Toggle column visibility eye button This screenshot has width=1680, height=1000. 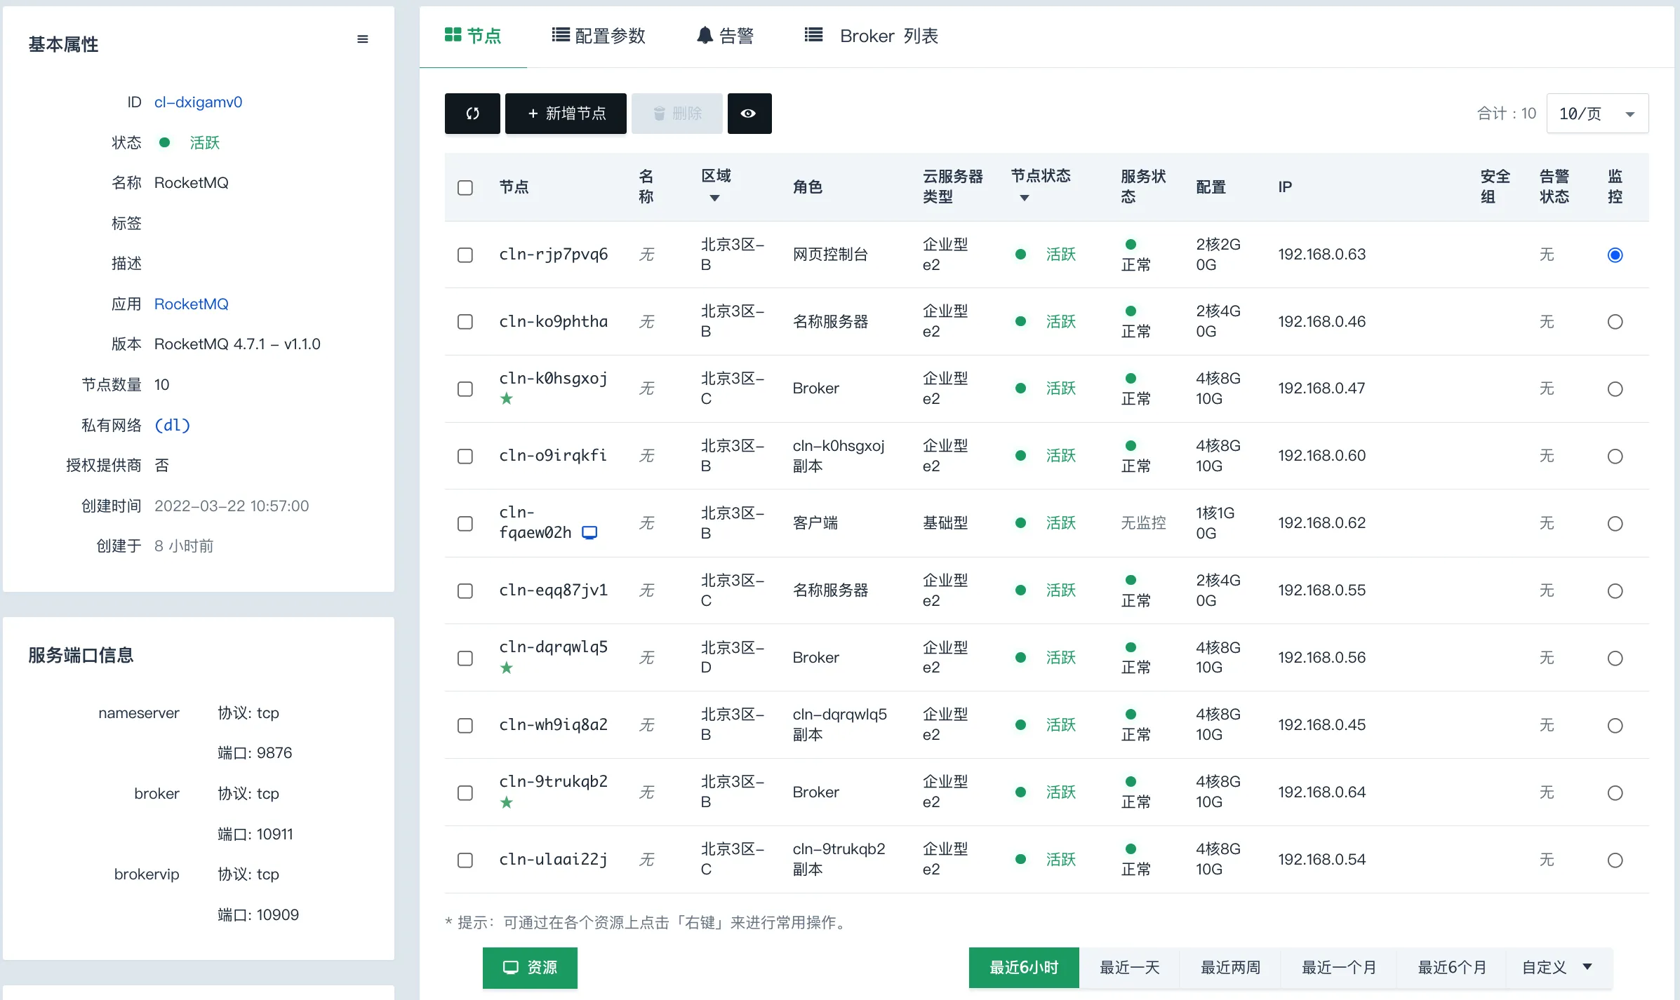point(749,113)
